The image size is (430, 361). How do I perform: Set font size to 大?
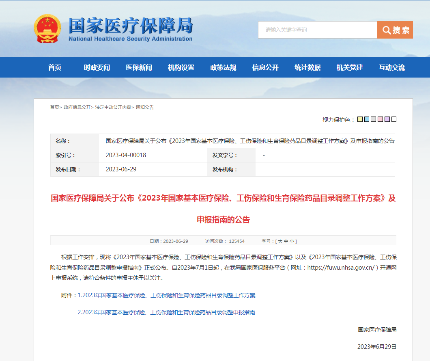point(280,241)
